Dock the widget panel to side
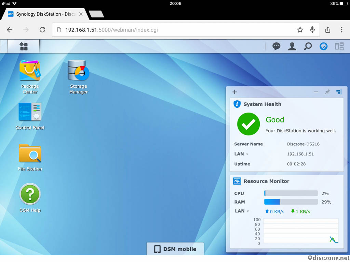The image size is (350, 262). click(x=339, y=92)
